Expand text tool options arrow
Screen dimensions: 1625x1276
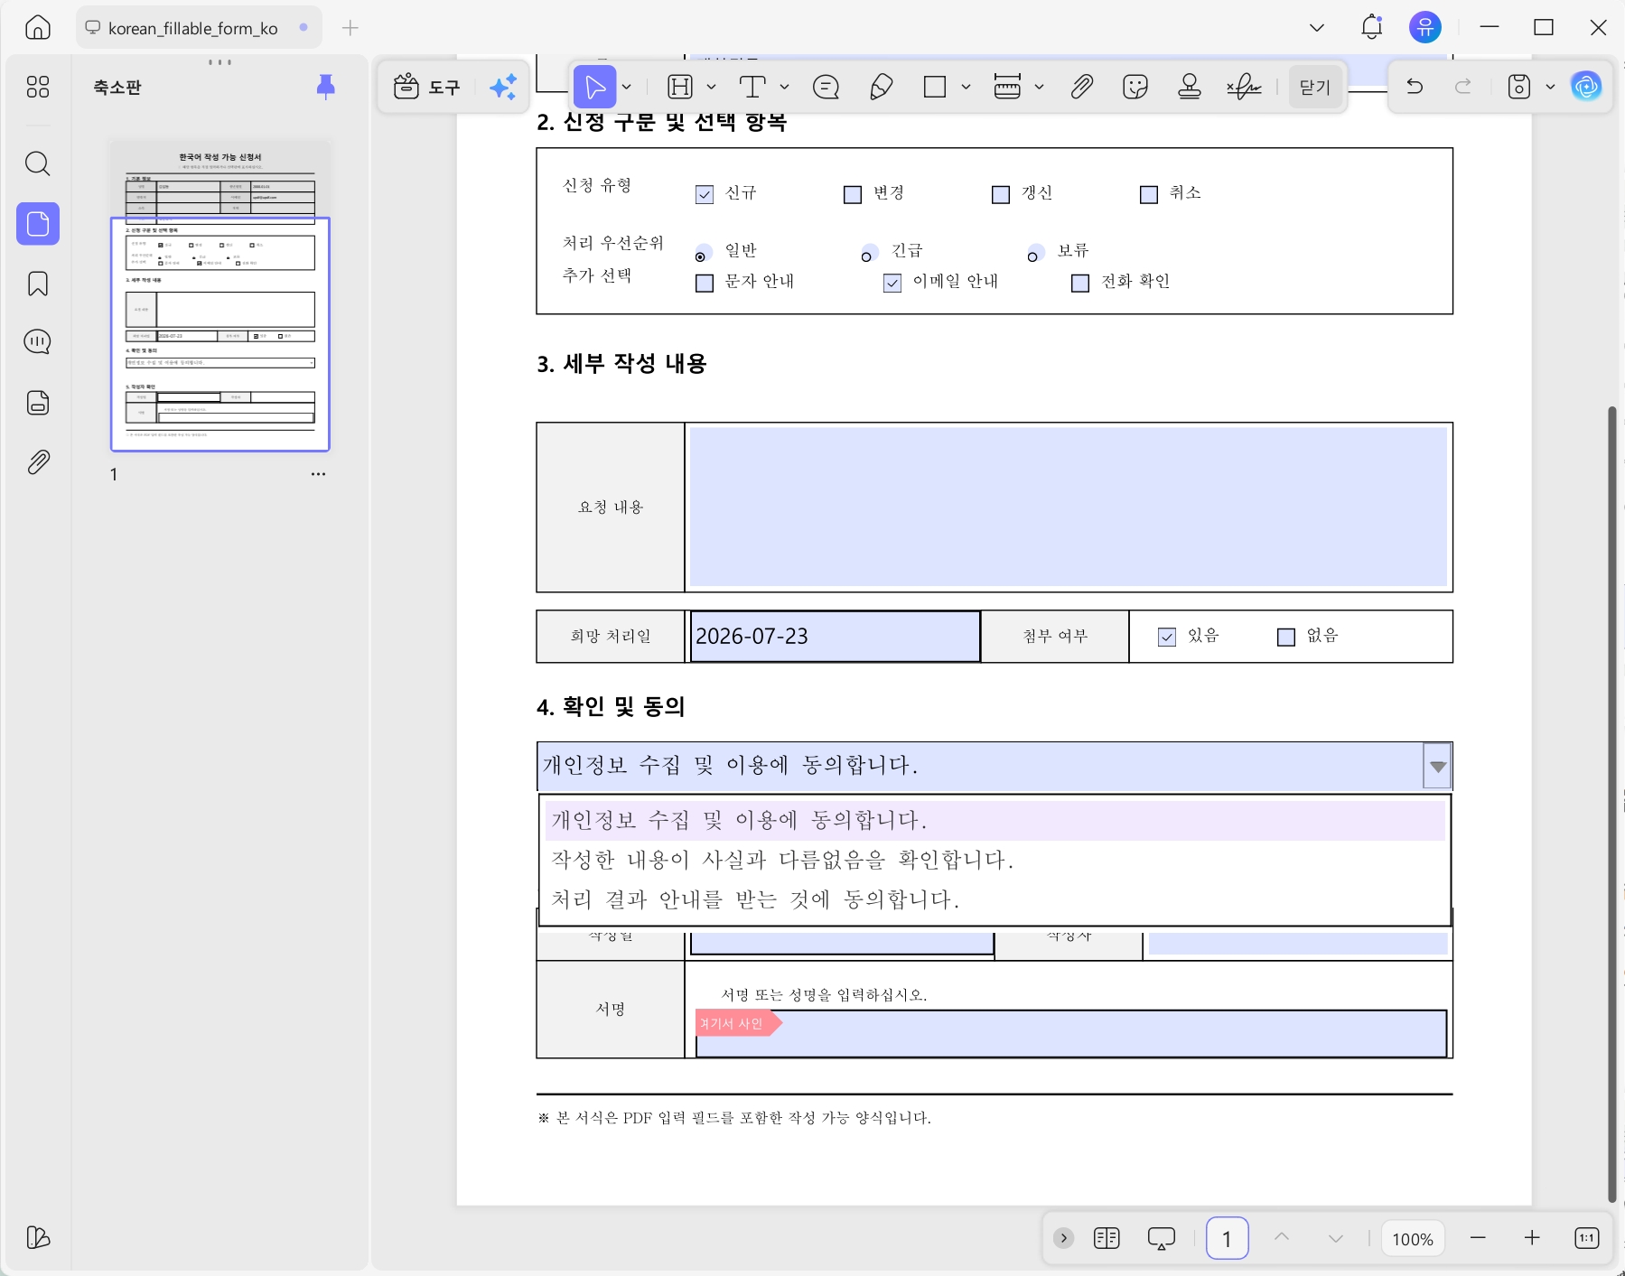(784, 87)
